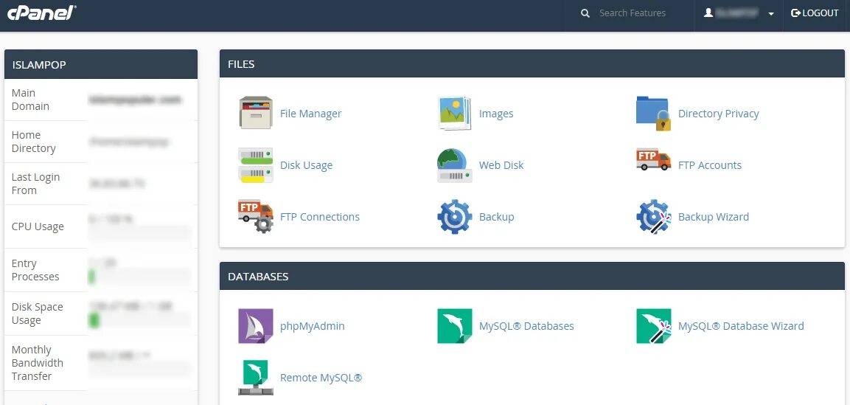View the FTP Connections link
The width and height of the screenshot is (850, 405).
(x=320, y=216)
